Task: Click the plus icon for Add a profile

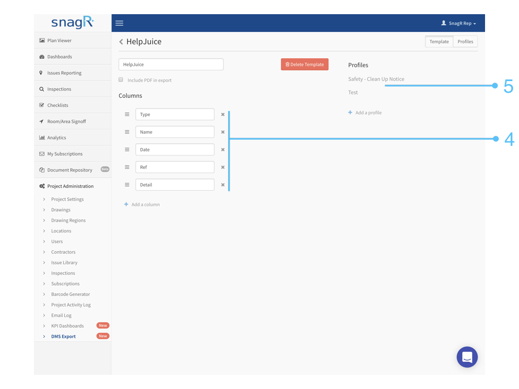Action: click(x=350, y=112)
